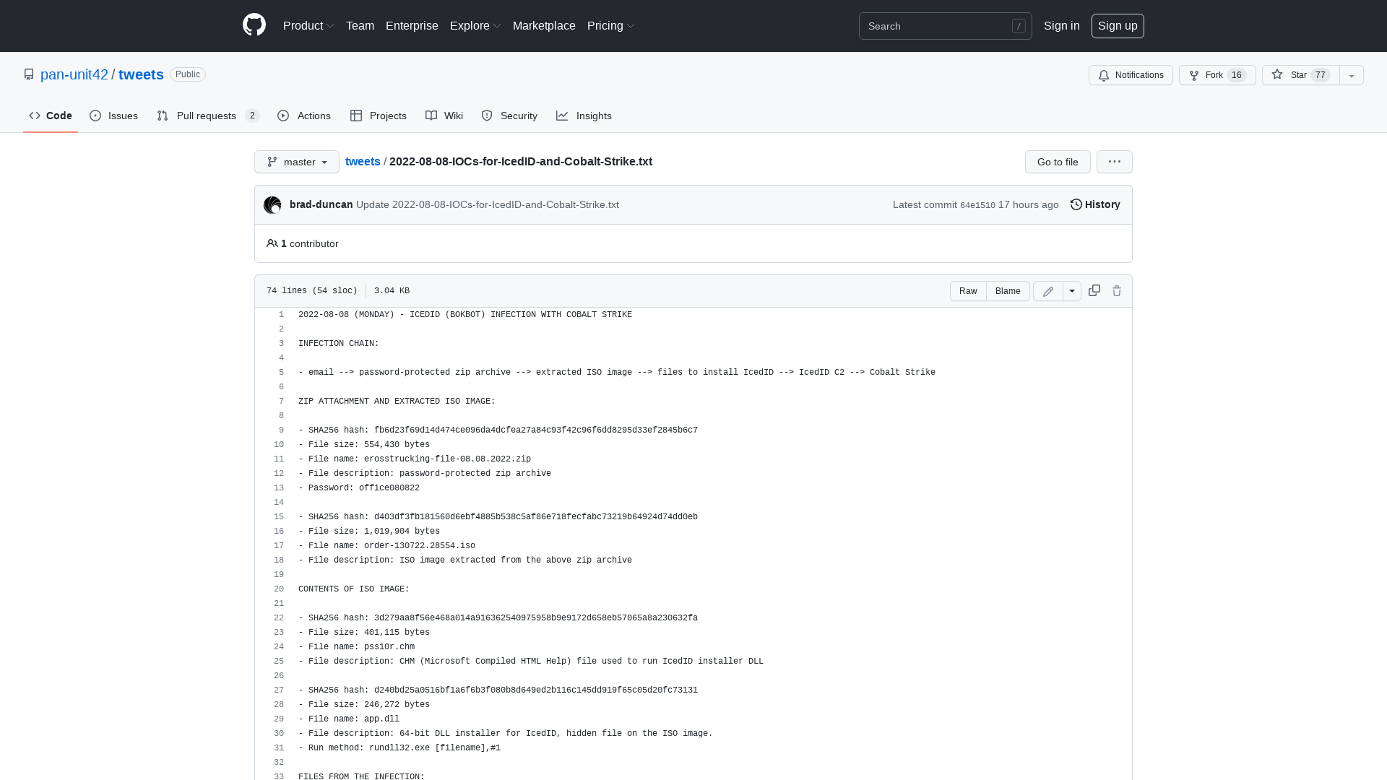Open the Projects tab
The width and height of the screenshot is (1387, 780).
[x=379, y=116]
